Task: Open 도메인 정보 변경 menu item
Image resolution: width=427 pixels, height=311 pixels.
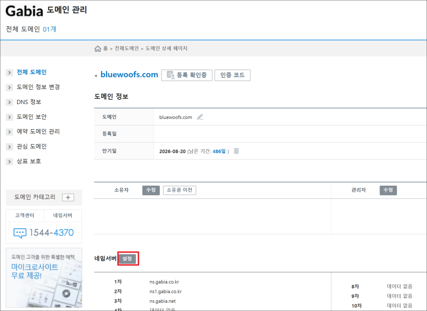Action: (38, 87)
